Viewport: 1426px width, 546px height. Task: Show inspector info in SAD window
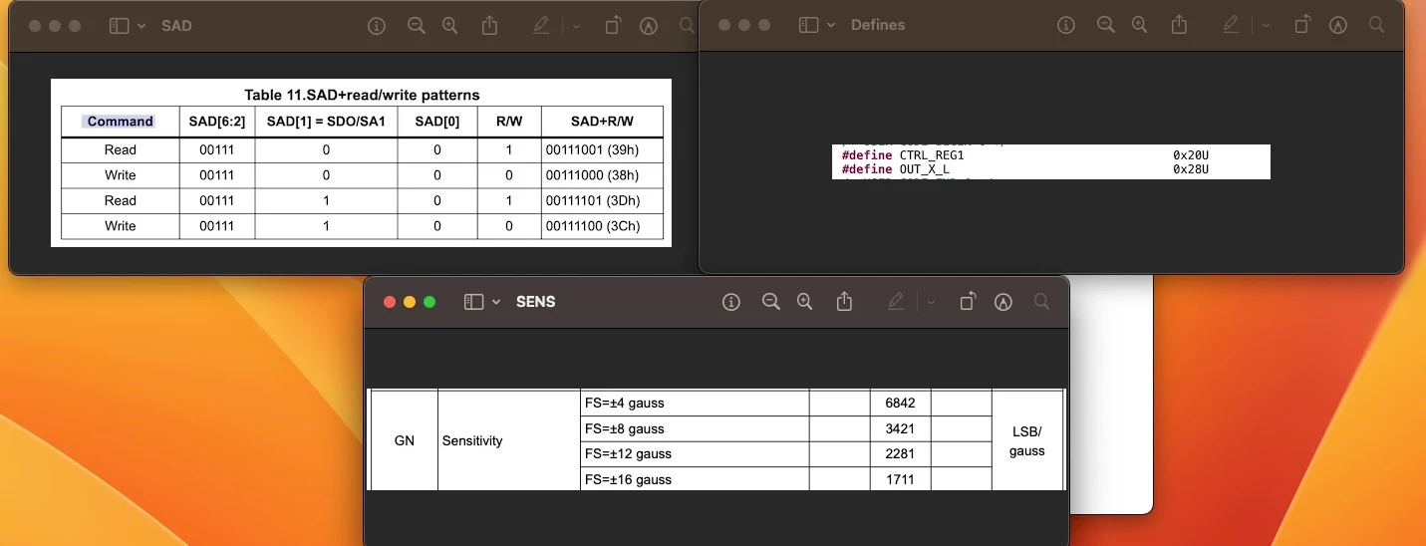[377, 26]
